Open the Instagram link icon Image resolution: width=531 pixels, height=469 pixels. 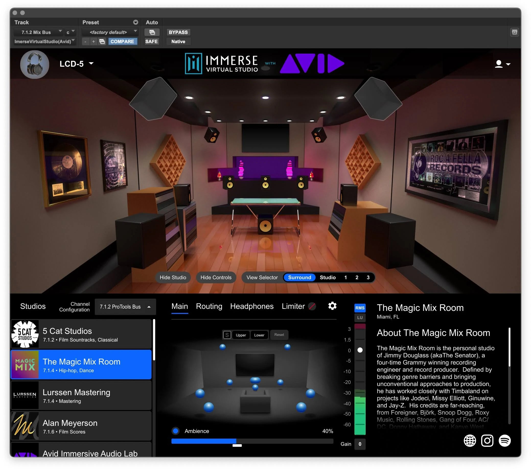[x=487, y=440]
